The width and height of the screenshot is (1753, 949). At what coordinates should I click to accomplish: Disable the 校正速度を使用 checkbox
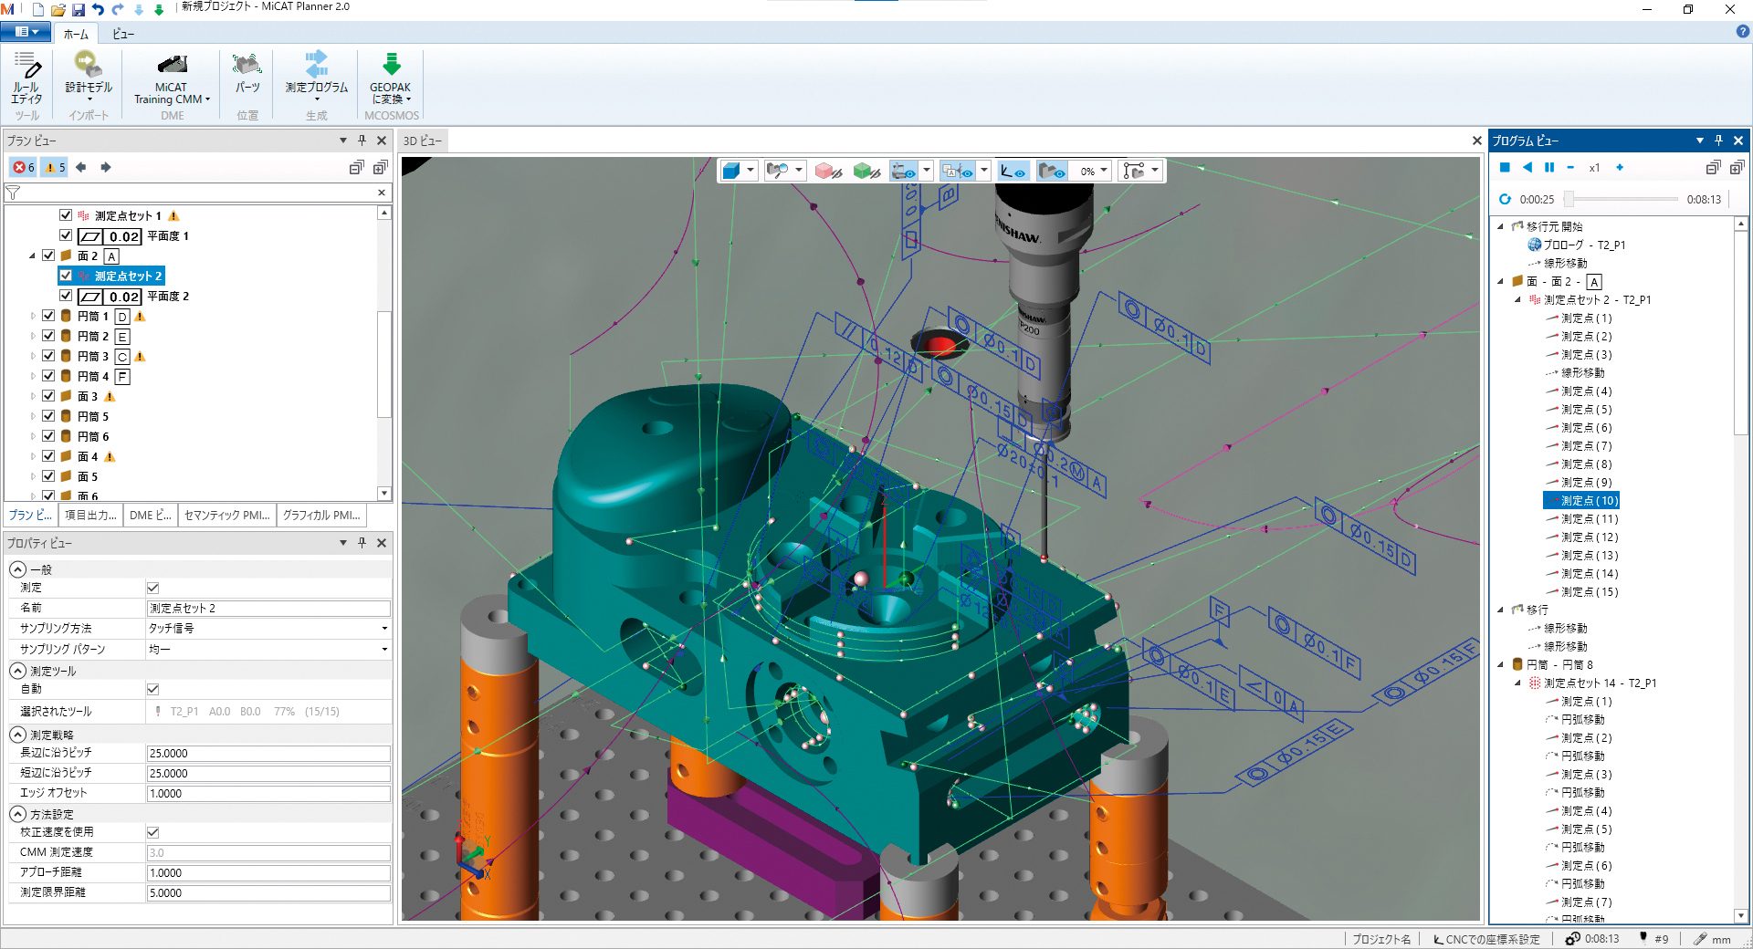[x=153, y=832]
